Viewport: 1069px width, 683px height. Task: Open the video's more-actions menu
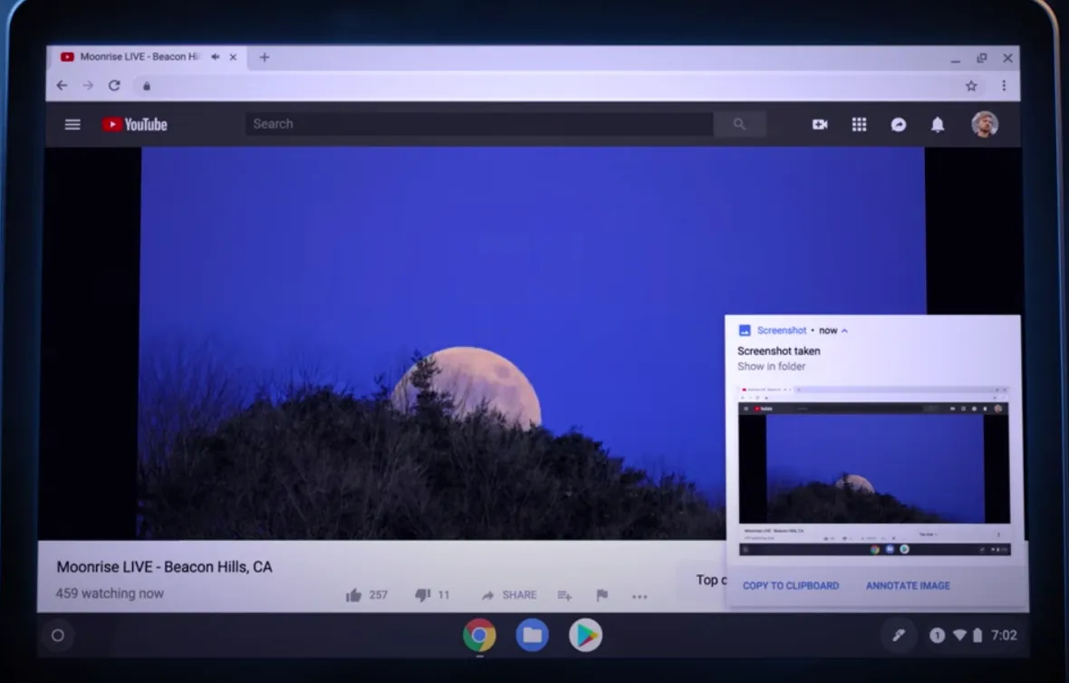(x=640, y=596)
